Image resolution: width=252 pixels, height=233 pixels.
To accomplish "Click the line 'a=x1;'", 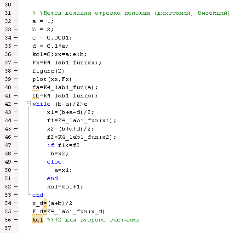I will [63, 170].
